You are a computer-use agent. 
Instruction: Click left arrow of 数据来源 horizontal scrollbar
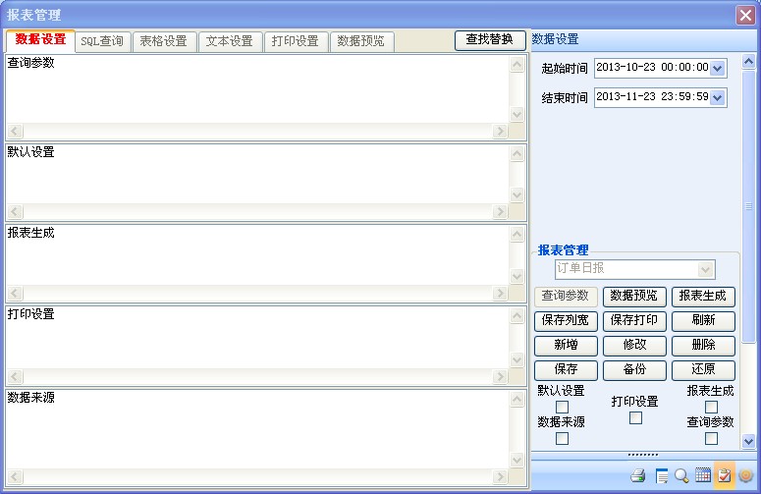click(15, 477)
